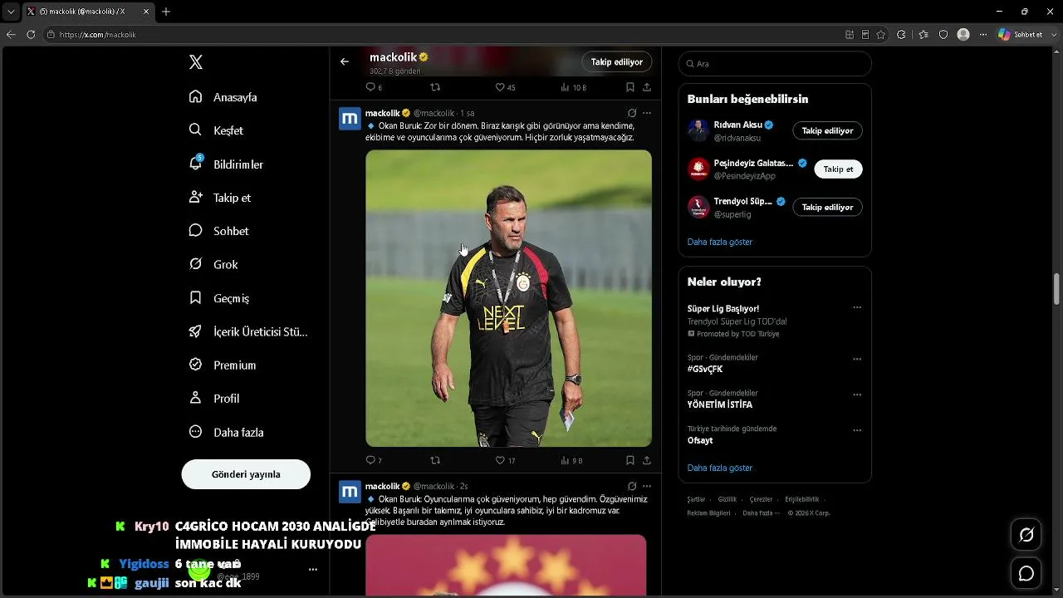Click mackolik avatar on the '1 sa' post
The height and width of the screenshot is (598, 1063).
(350, 119)
